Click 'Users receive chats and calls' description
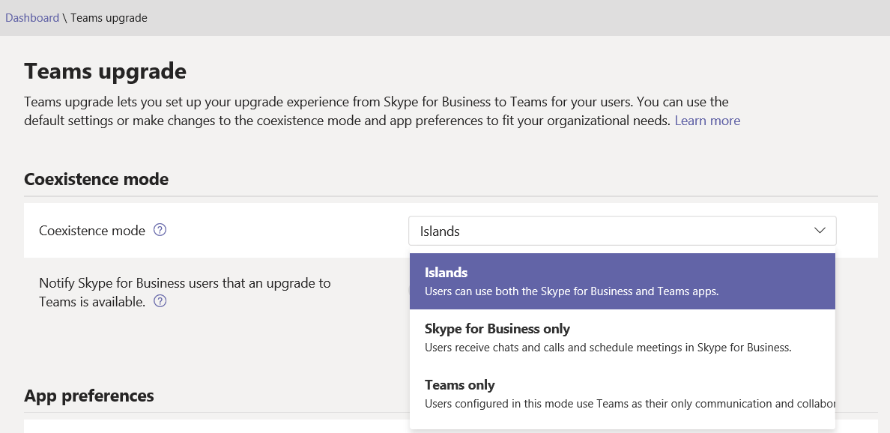 [x=608, y=348]
